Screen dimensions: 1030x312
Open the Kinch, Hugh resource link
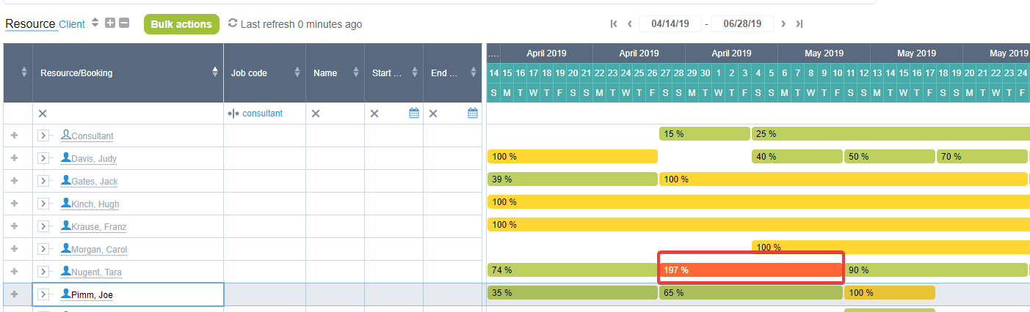pos(95,204)
